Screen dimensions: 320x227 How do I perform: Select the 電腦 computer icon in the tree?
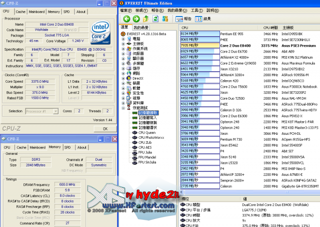(129, 39)
